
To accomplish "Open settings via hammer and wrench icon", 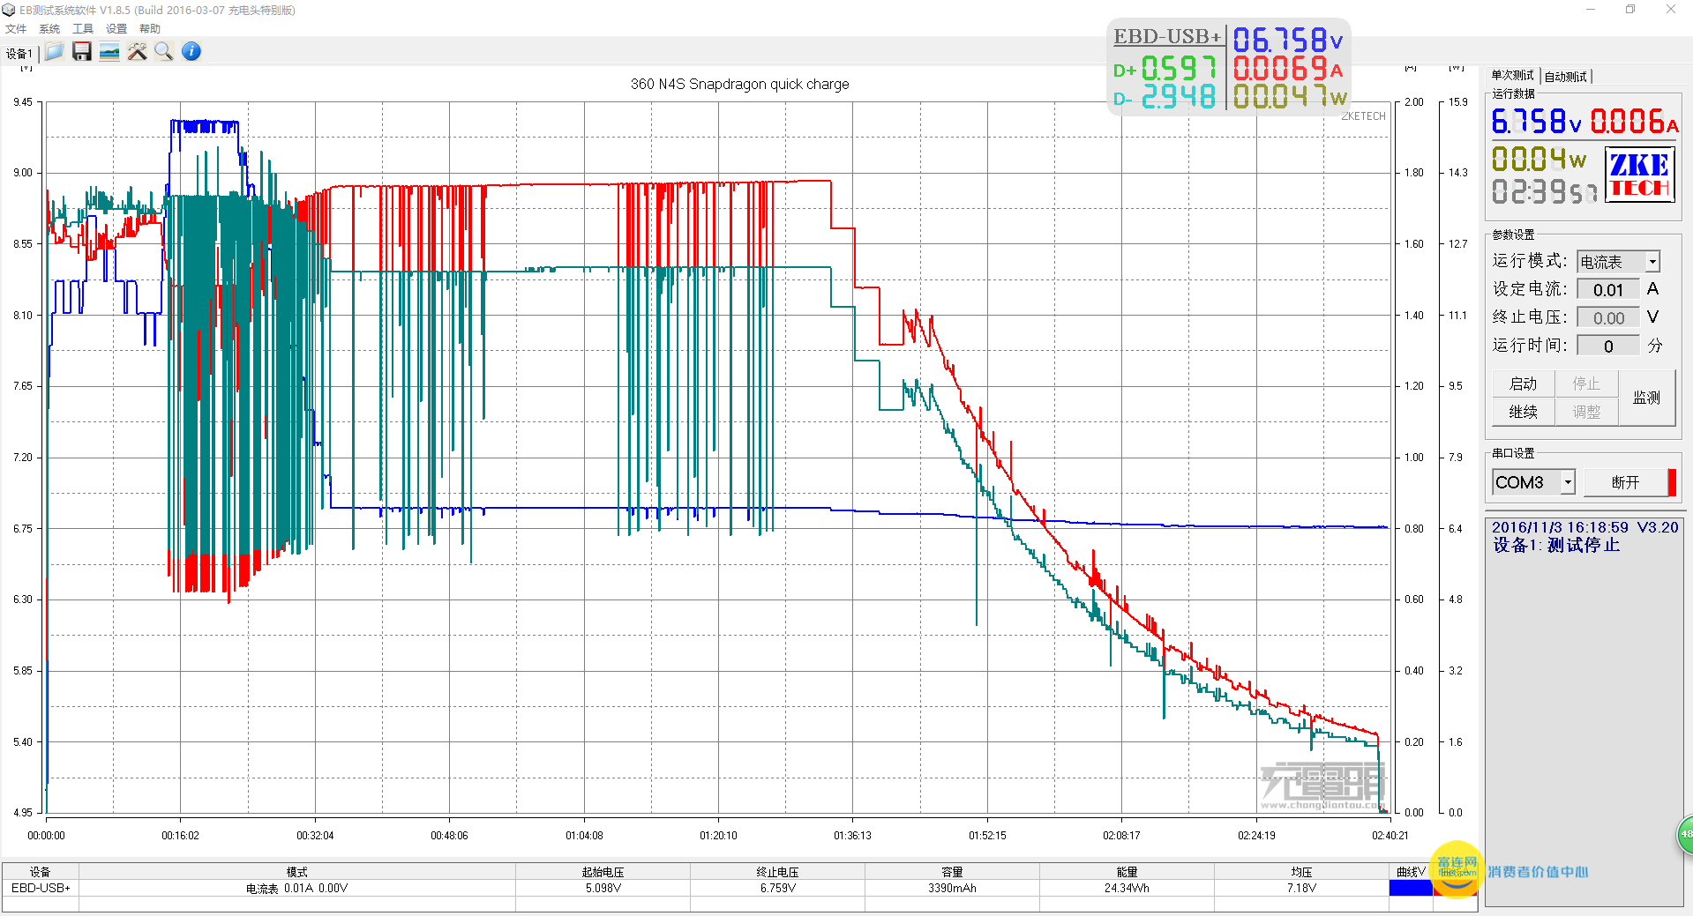I will click(x=137, y=51).
